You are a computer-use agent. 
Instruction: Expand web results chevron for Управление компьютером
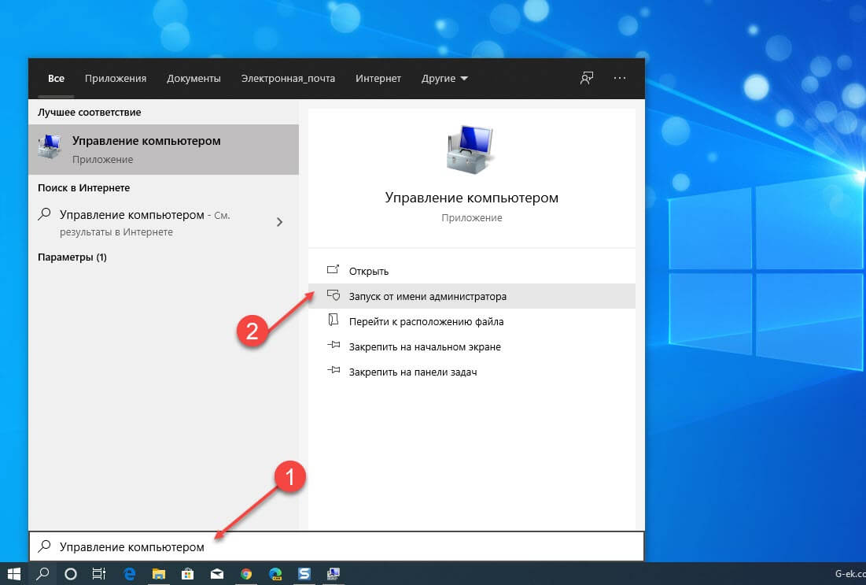(x=279, y=222)
